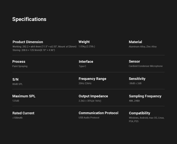177x144 pixels.
Task: Select the Output Impedance heading
Action: coord(93,96)
